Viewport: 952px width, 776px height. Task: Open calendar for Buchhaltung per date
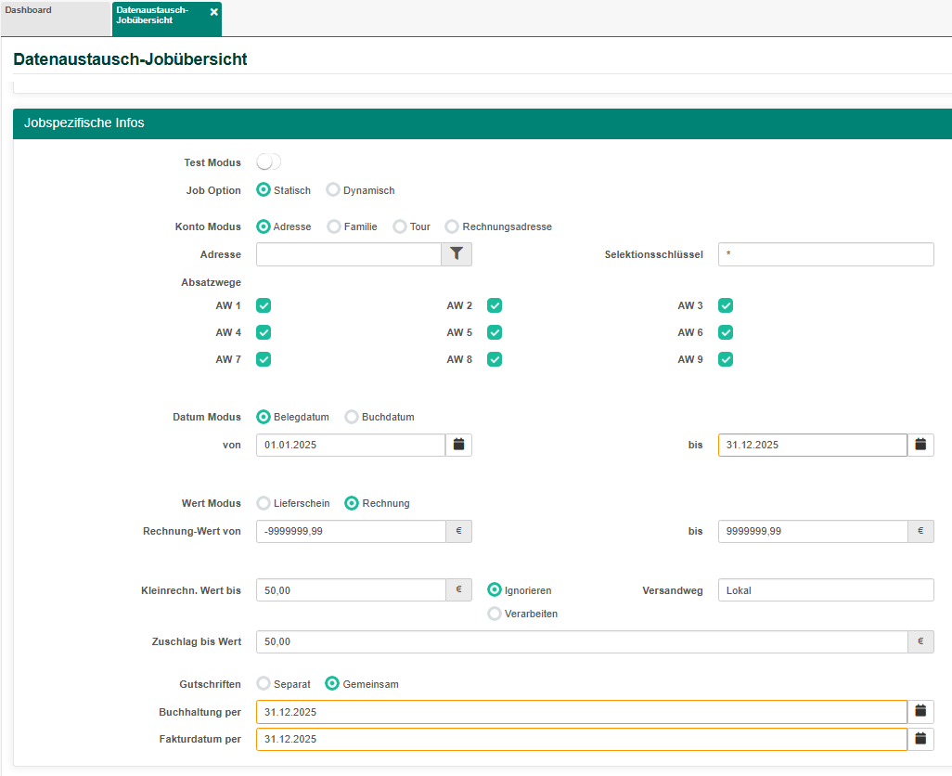click(x=920, y=711)
